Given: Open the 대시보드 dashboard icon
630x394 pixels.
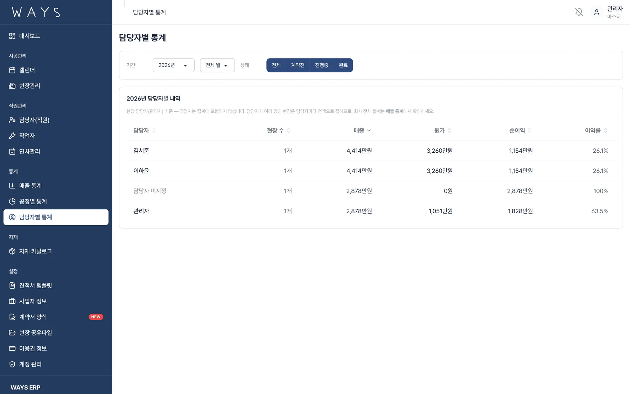Looking at the screenshot, I should coord(12,36).
